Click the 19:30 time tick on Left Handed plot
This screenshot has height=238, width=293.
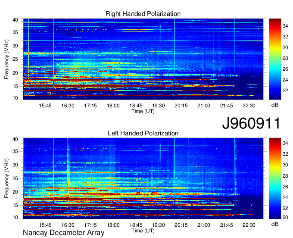159,225
